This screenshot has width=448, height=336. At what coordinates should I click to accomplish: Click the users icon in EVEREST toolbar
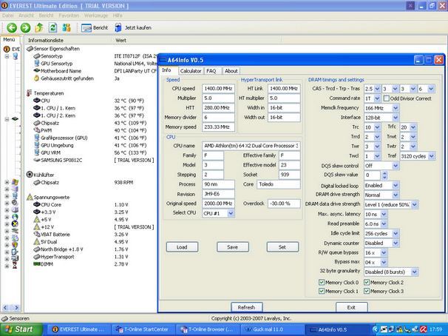pos(67,27)
